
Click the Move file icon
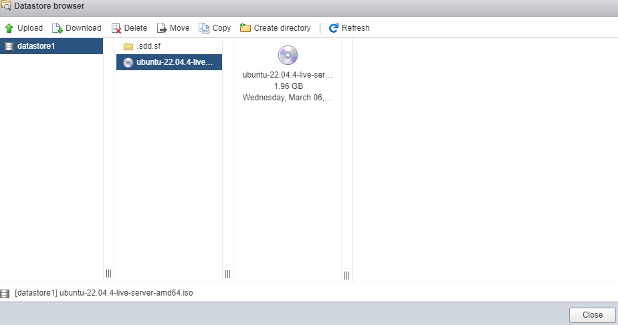(162, 28)
